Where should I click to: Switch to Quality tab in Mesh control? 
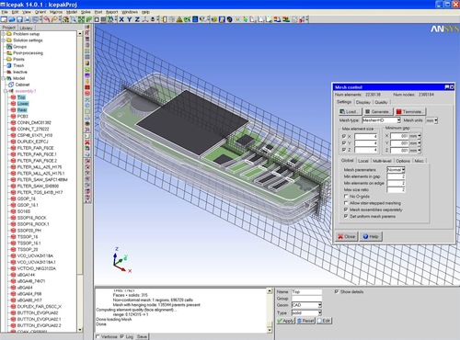coord(381,102)
